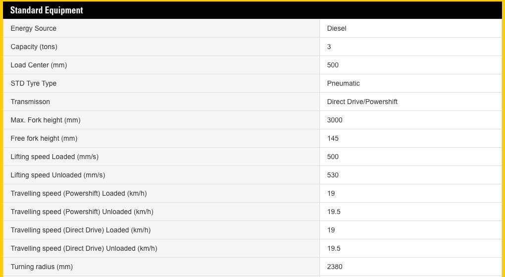Click the Lifting speed Unloaded label
Viewport: 505px width, 277px height.
click(x=58, y=175)
